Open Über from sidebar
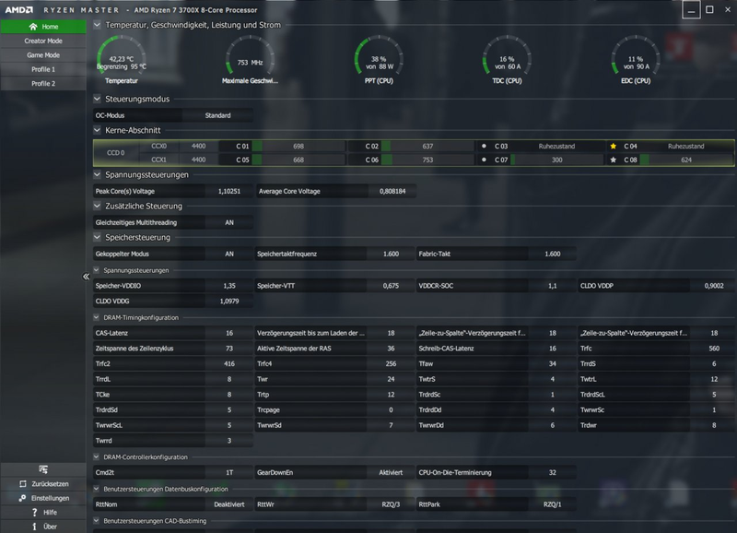 tap(50, 527)
